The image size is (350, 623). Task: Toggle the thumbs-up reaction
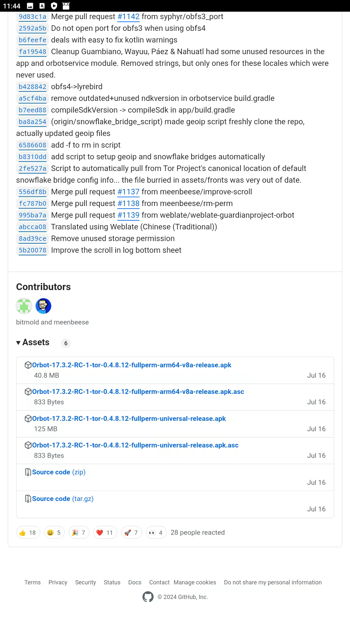[28, 532]
